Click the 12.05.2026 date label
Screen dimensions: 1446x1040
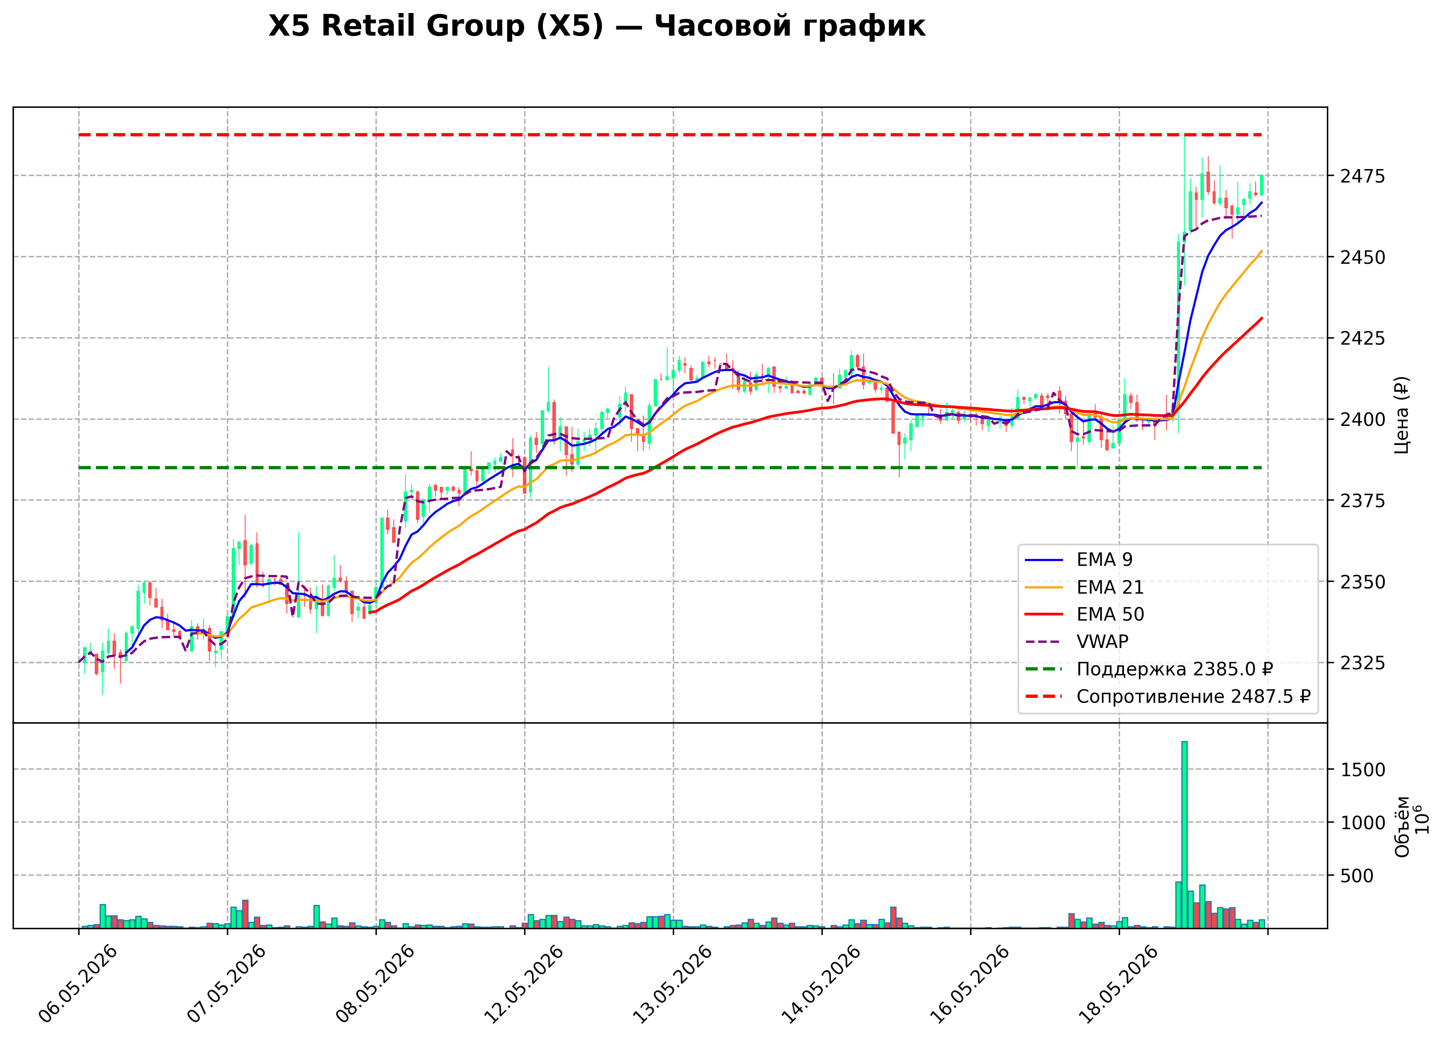point(524,984)
